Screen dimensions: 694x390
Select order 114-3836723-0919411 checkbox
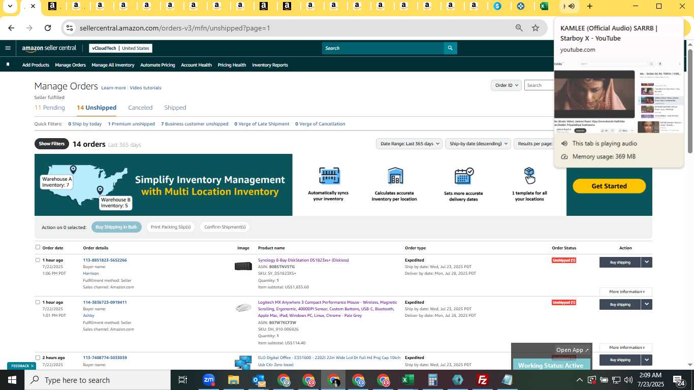pos(38,302)
